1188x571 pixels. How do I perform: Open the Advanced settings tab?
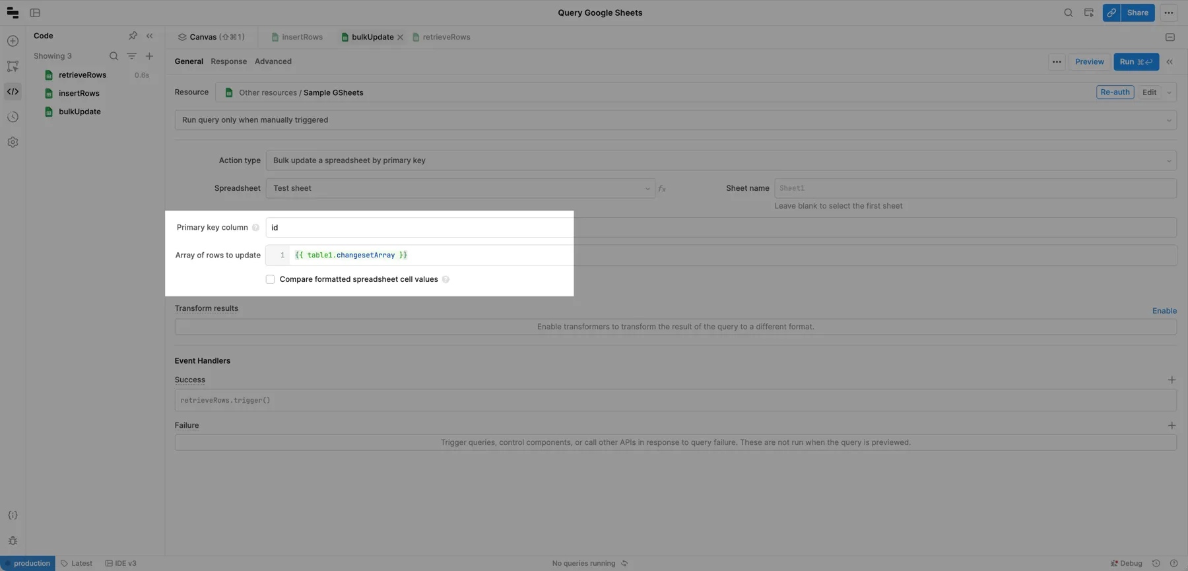(273, 61)
